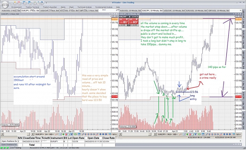Open the 1H interval dropdown
Image resolution: width=246 pixels, height=150 pixels.
pyautogui.click(x=47, y=134)
